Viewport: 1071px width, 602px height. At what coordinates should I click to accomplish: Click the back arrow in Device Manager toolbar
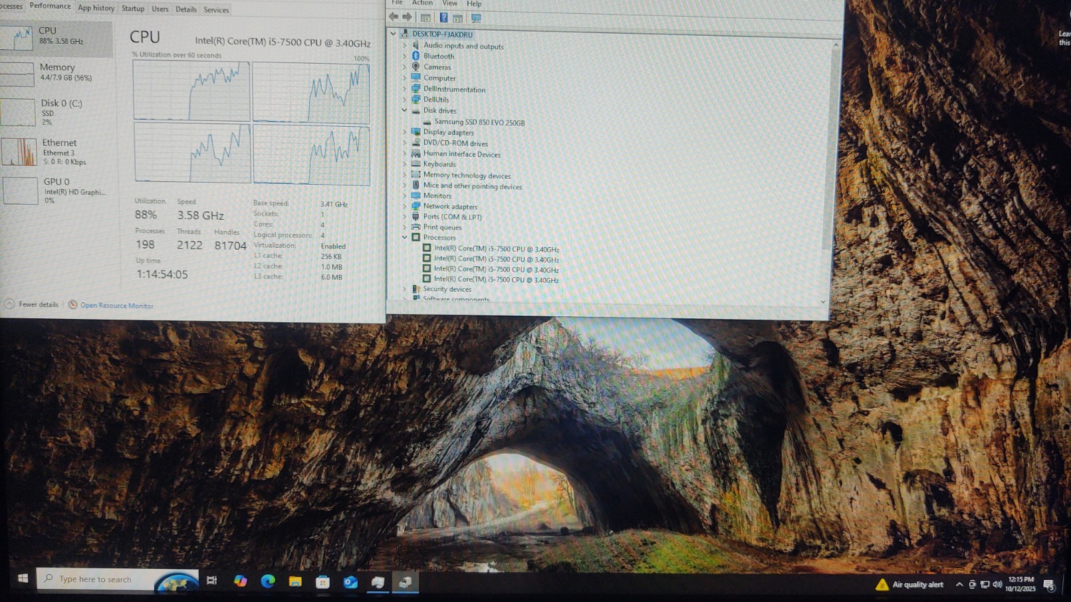point(394,17)
